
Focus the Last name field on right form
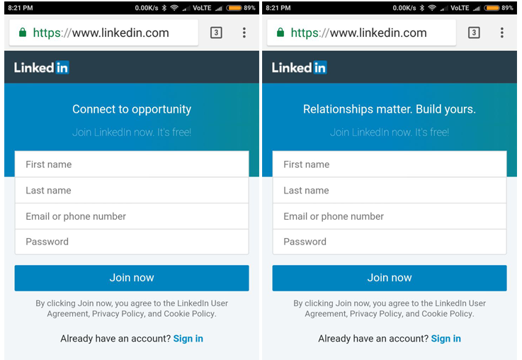tap(390, 191)
